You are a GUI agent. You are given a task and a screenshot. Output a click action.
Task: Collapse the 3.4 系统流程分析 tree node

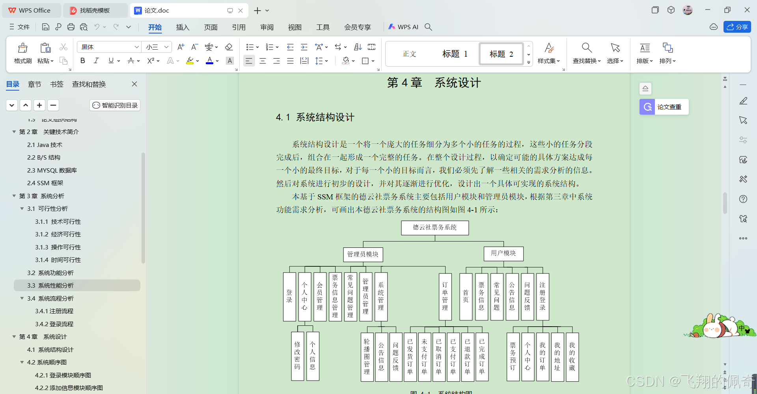(x=22, y=298)
